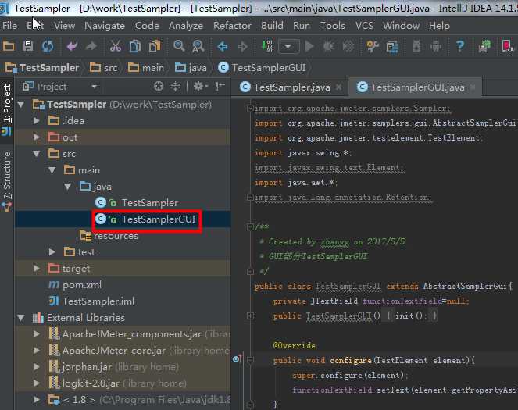Click the Android AVD Manager icon

[x=436, y=46]
